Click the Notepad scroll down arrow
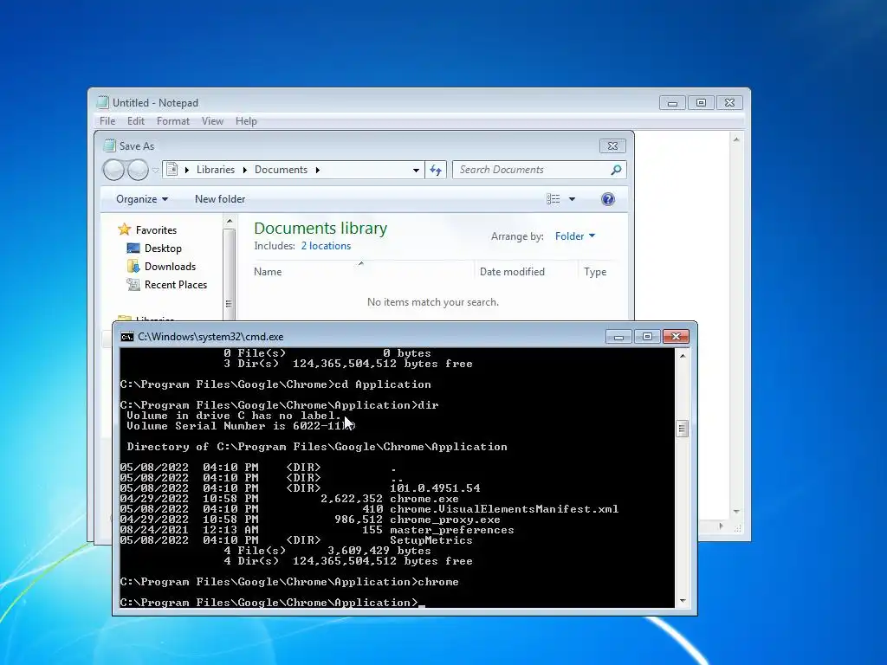887x665 pixels. click(x=736, y=511)
